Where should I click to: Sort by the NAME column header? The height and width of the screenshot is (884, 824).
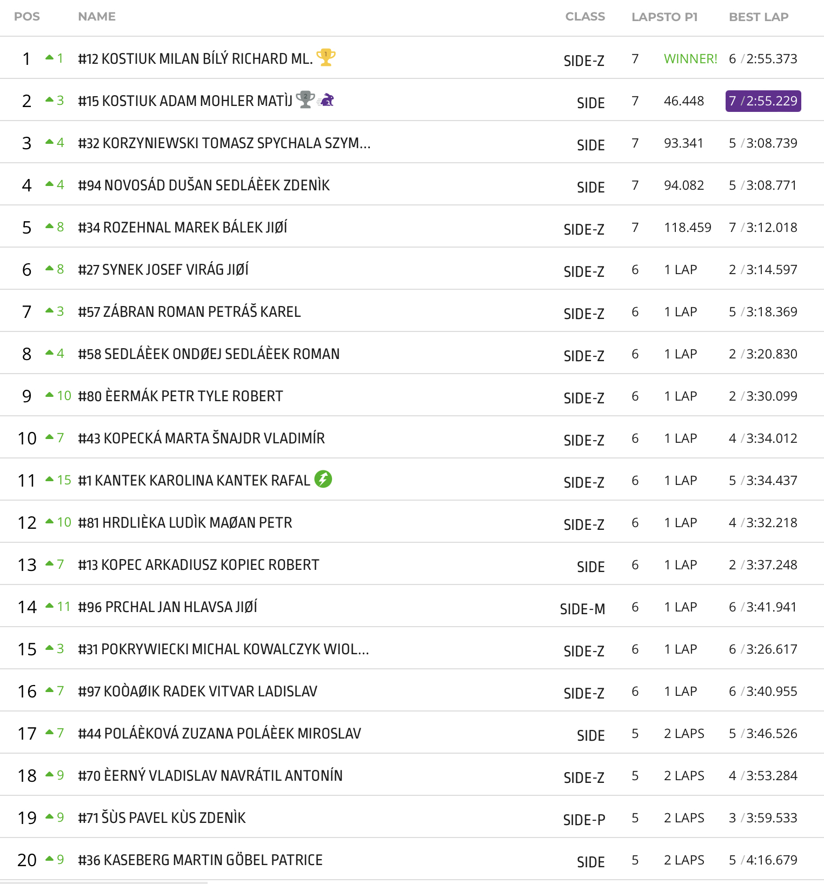click(97, 17)
